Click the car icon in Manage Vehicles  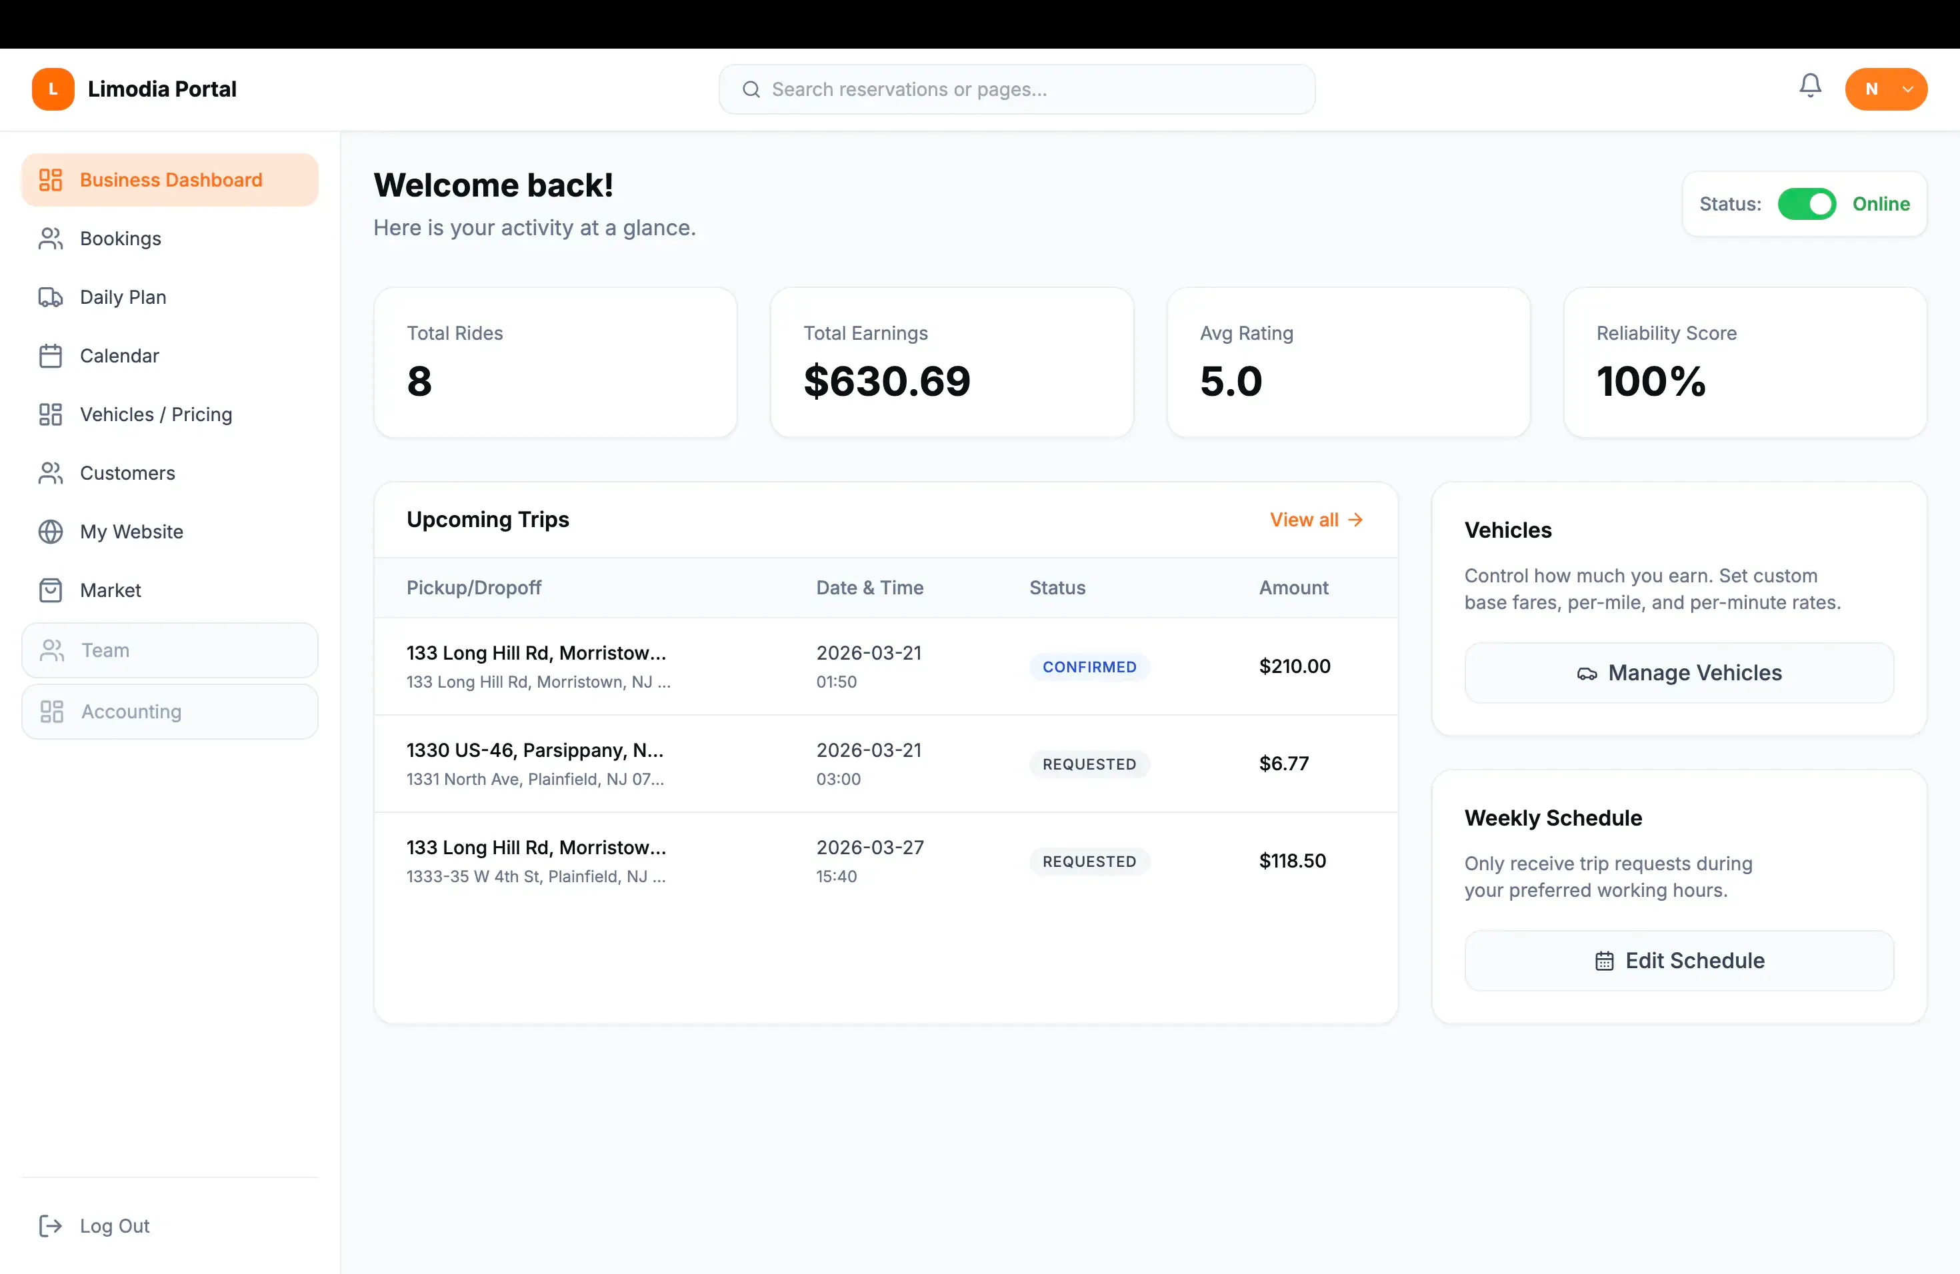1587,673
